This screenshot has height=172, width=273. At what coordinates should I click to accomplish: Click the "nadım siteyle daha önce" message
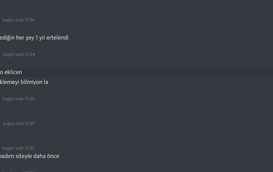30,156
